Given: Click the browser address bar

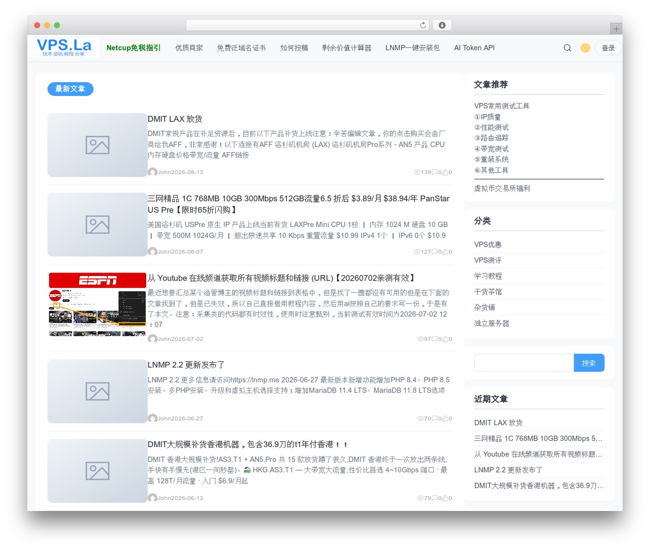Looking at the screenshot, I should [308, 25].
